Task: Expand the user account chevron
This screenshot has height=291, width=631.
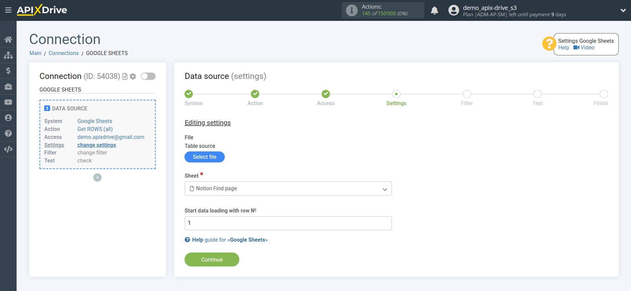Action: [x=623, y=11]
